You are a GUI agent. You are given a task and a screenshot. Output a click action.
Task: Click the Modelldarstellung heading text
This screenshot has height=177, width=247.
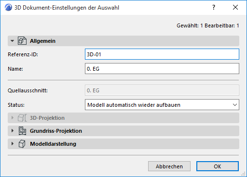(53, 144)
